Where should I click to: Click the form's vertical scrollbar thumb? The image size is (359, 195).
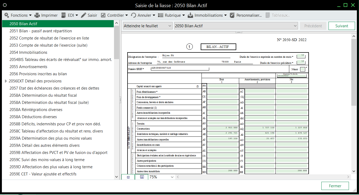coord(354,72)
